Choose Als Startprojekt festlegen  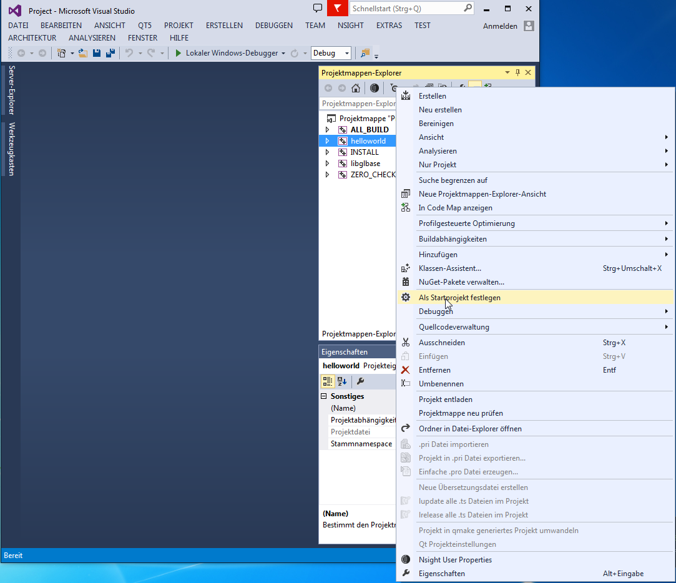point(535,298)
